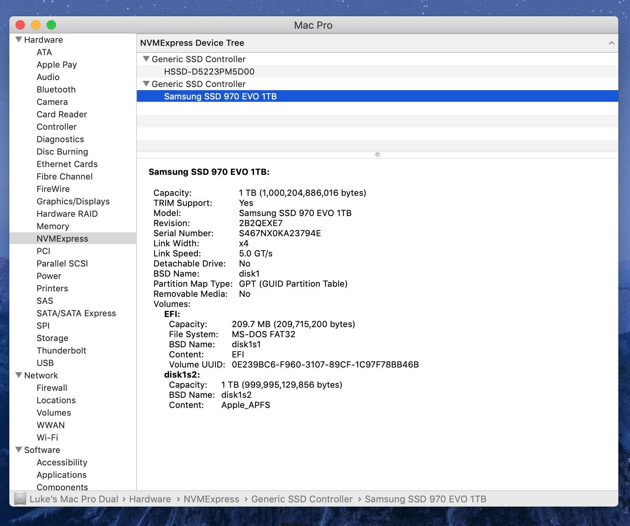Open Card Reader category
The height and width of the screenshot is (526, 630).
[62, 114]
